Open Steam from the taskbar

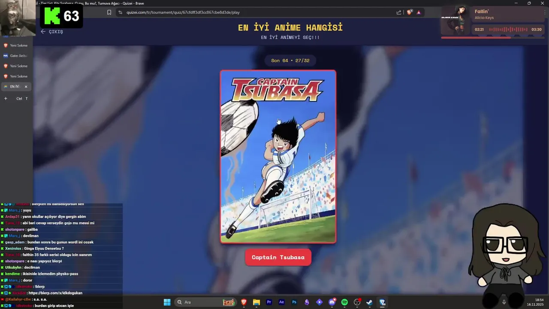pos(369,302)
